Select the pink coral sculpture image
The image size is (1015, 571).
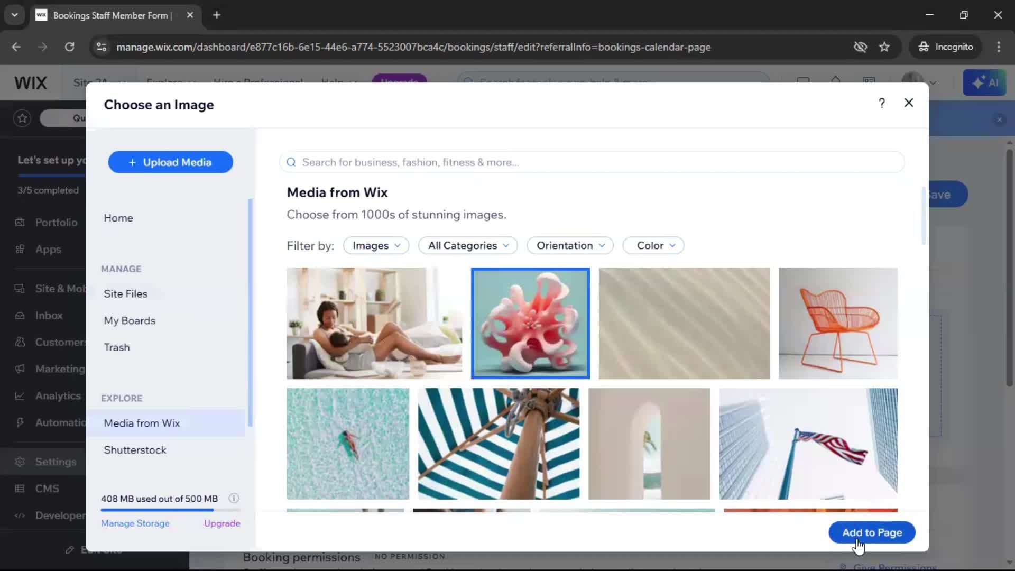[530, 323]
